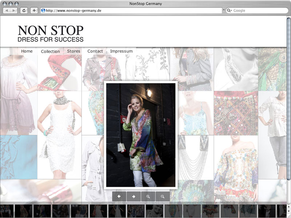Image resolution: width=291 pixels, height=218 pixels.
Task: Reload the page with the refresh button
Action: point(24,11)
